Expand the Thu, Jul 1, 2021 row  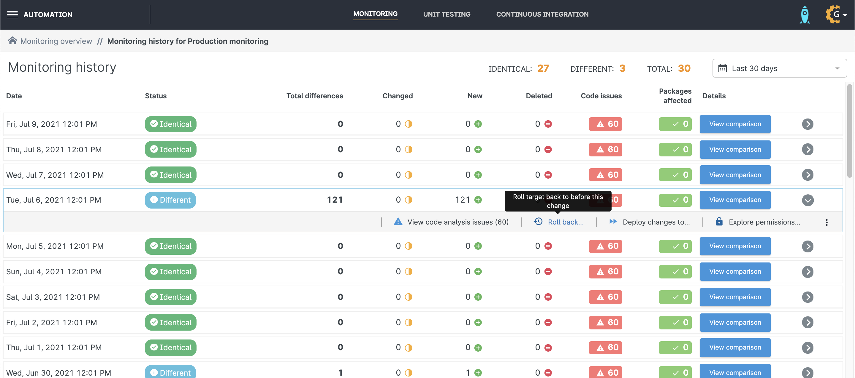807,347
